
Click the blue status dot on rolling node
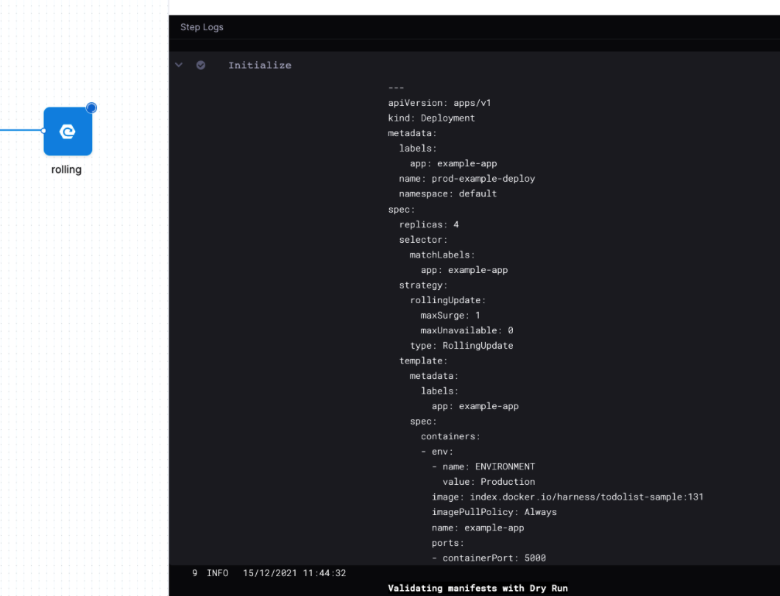(x=91, y=108)
